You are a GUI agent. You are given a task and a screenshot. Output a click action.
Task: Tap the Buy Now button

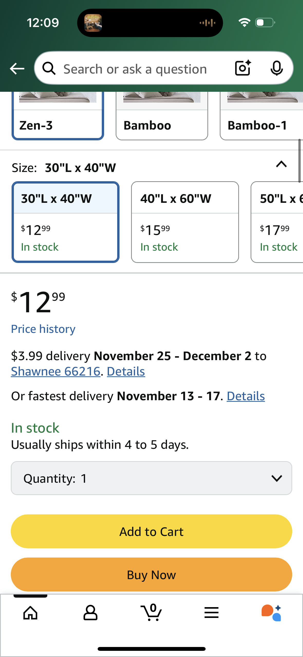tap(151, 574)
